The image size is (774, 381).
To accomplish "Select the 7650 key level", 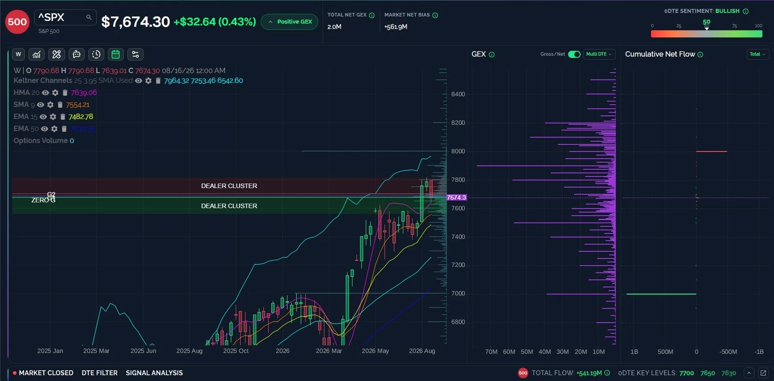I will 708,373.
